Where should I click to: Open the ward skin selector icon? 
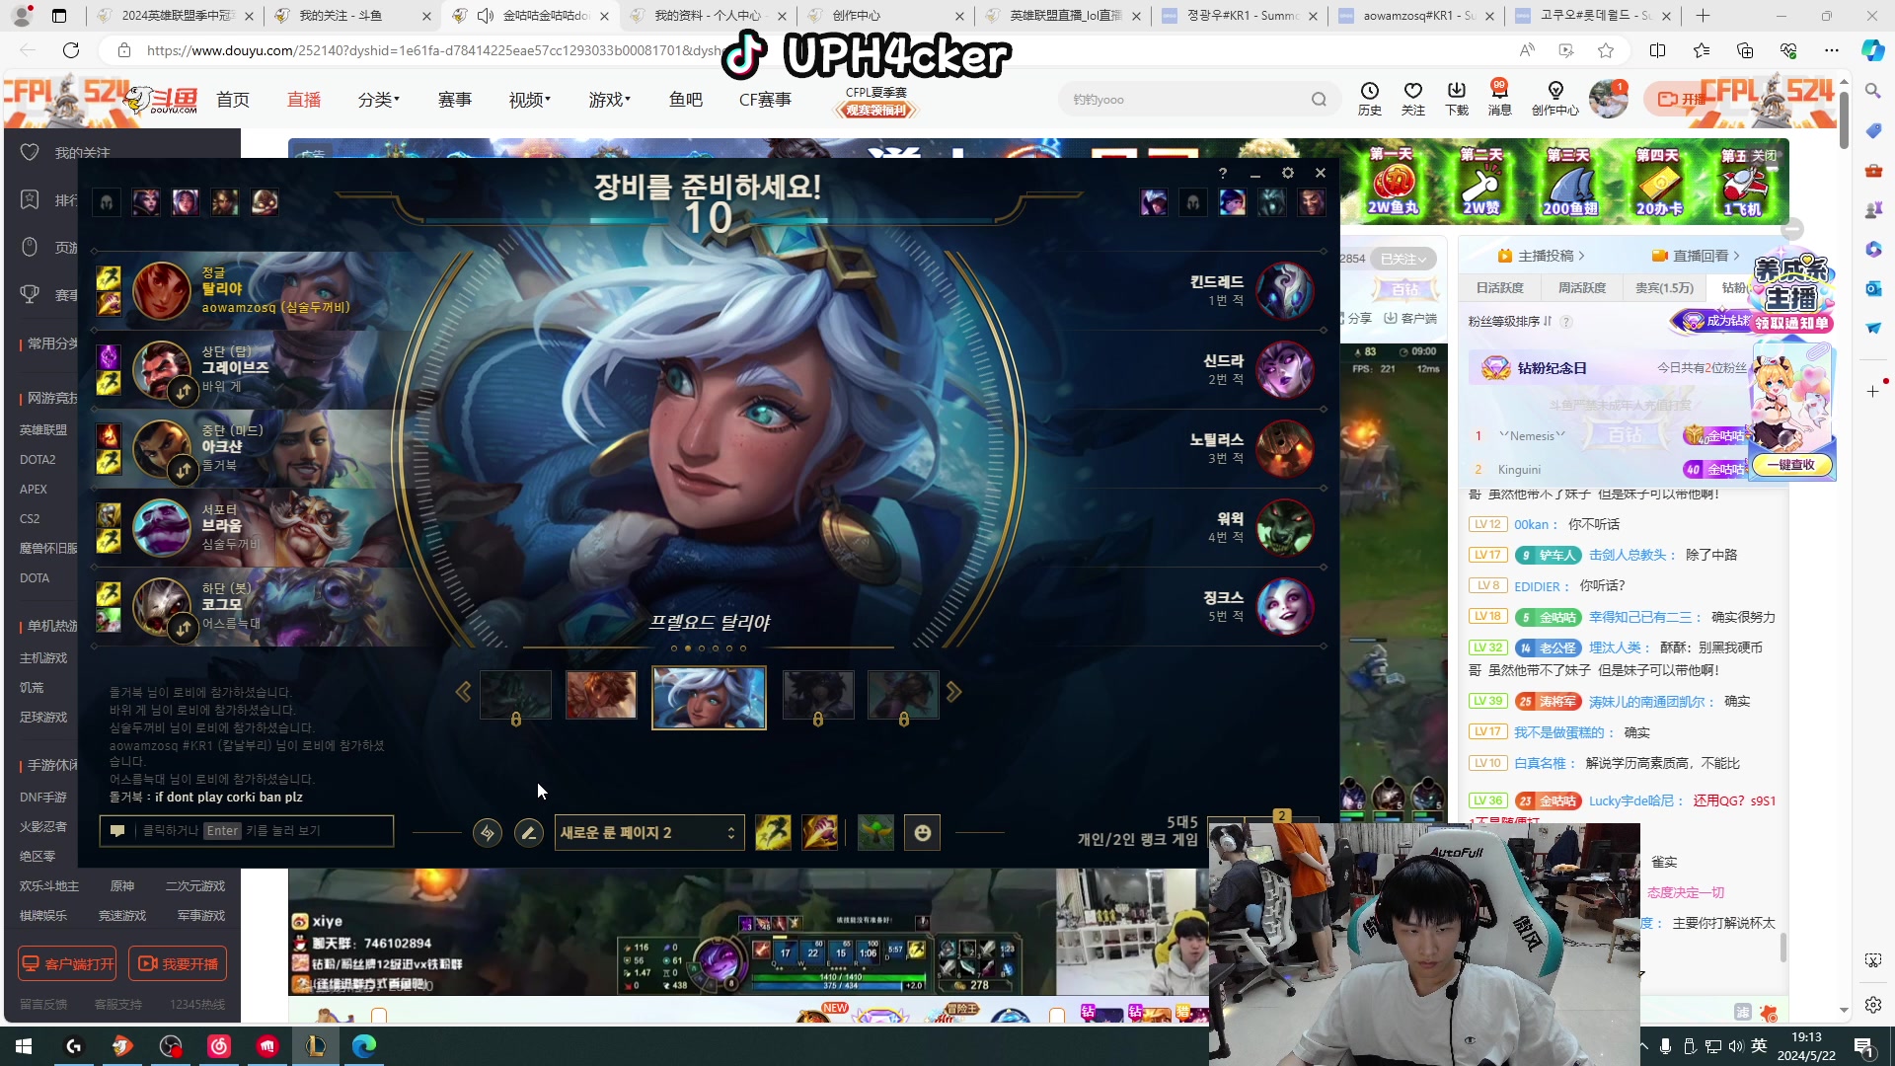click(875, 833)
